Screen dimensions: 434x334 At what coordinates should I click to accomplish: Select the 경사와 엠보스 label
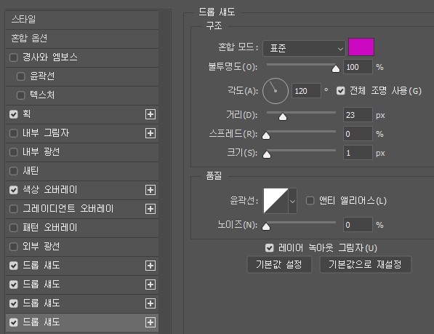pos(50,57)
